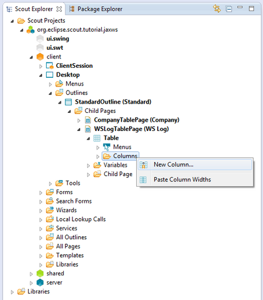Click the project cubes icon for jaxws
The height and width of the screenshot is (300, 263).
(x=30, y=30)
